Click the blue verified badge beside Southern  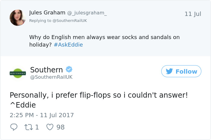69,70
